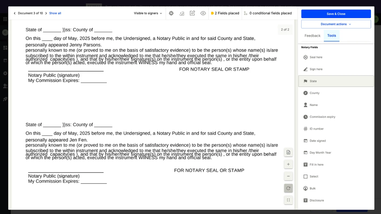Click the rotate document button

(288, 188)
